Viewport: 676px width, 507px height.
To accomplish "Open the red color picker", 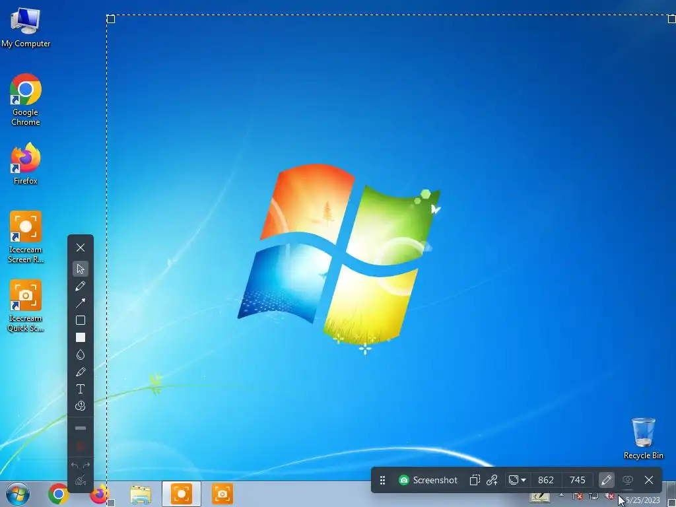I will pyautogui.click(x=80, y=446).
